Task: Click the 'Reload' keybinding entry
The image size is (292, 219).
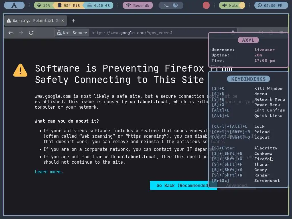Action: (x=262, y=132)
